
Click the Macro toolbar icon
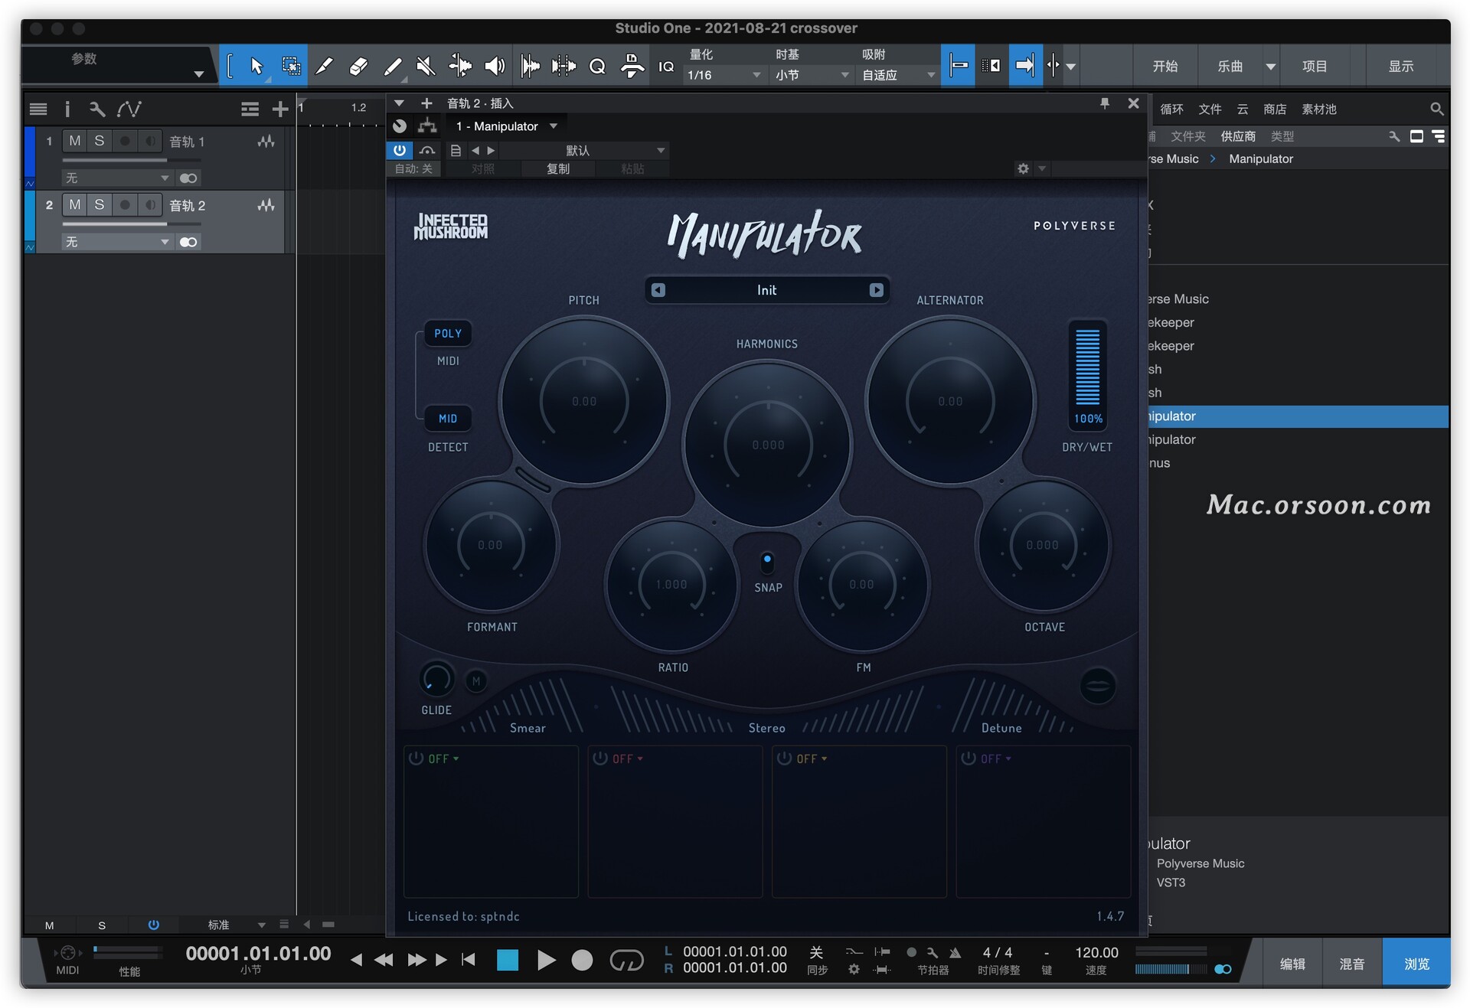click(632, 67)
